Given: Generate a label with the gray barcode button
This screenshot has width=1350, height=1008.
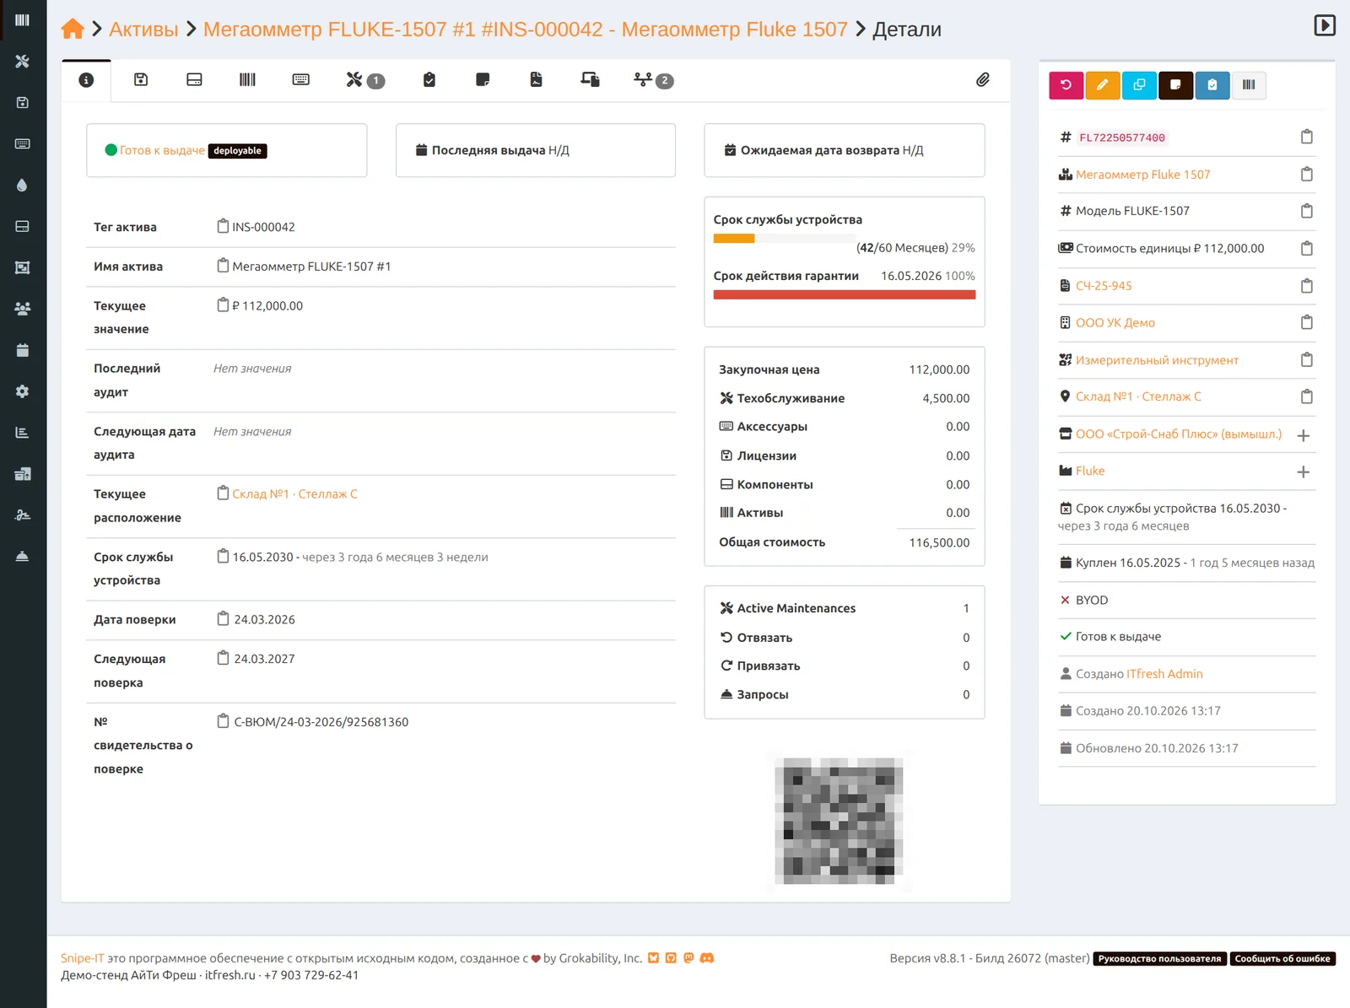Looking at the screenshot, I should coord(1249,85).
